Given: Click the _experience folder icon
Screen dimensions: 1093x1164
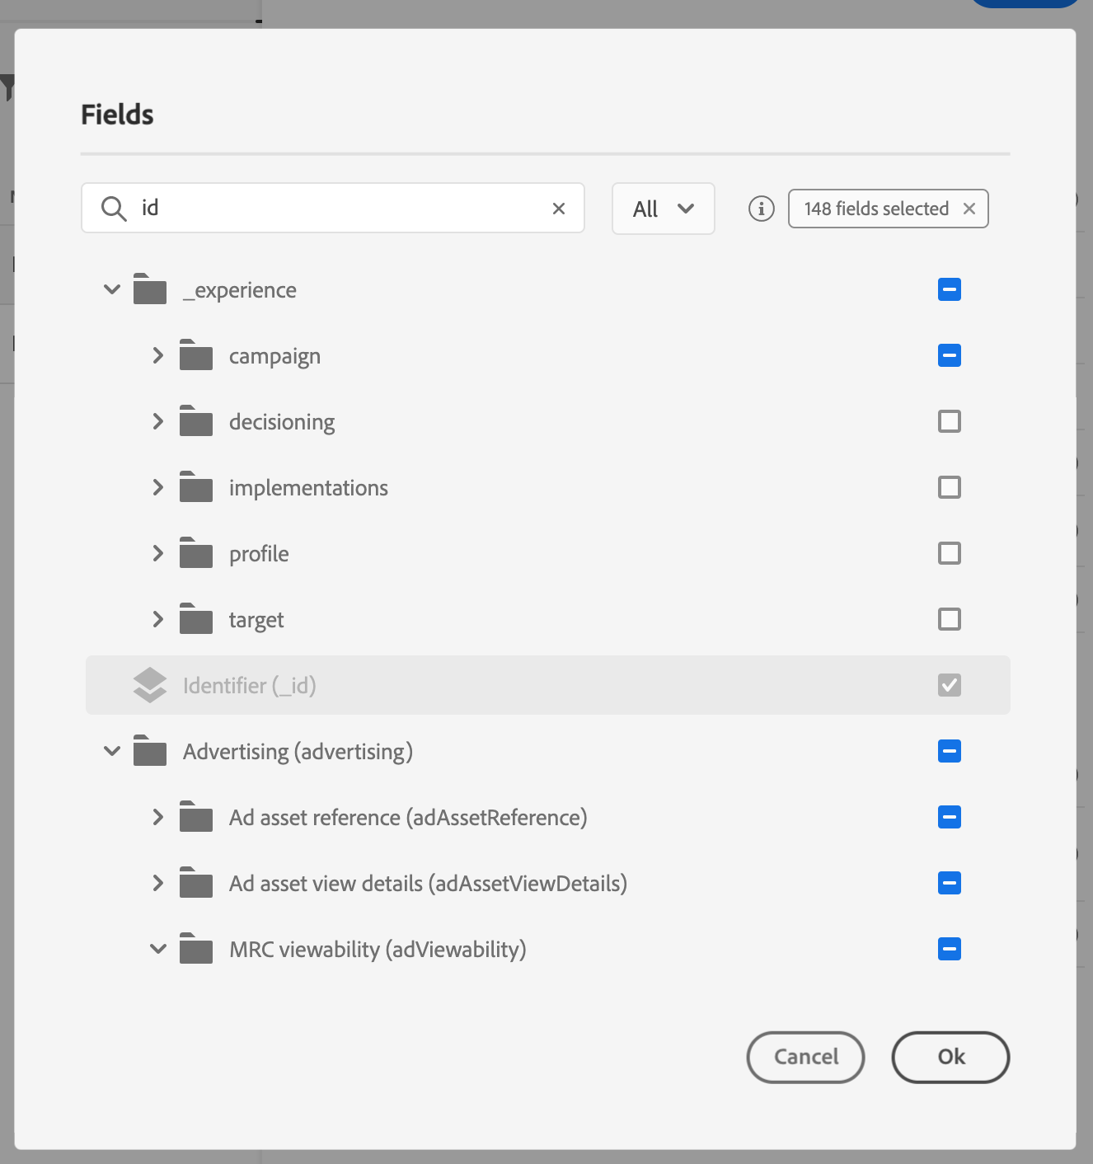Looking at the screenshot, I should point(150,289).
